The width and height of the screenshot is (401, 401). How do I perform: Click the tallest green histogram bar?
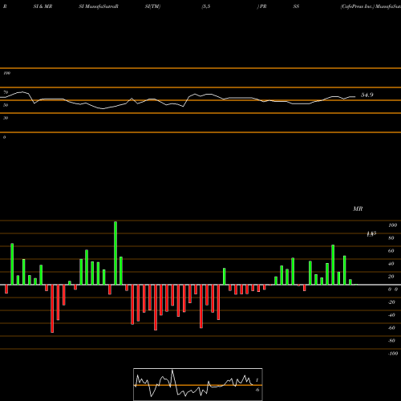tap(115, 253)
